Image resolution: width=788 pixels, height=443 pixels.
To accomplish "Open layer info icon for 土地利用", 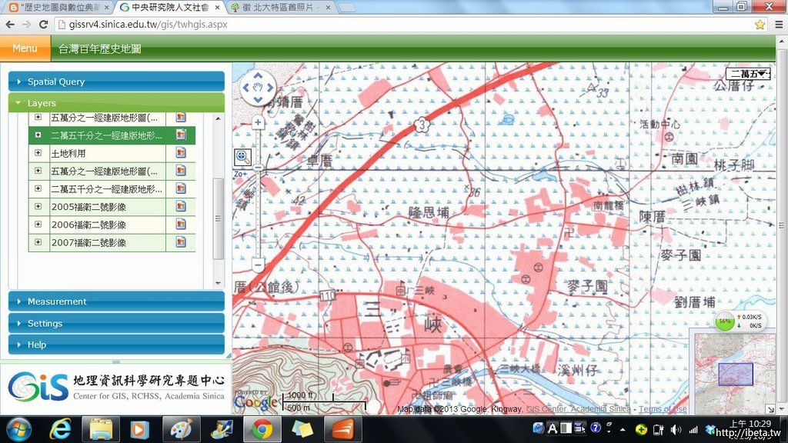I will coord(181,153).
